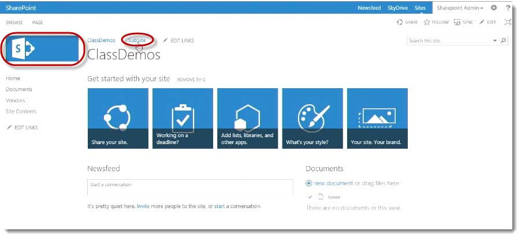
Task: Toggle the select-all checkmark in Documents
Action: click(310, 197)
